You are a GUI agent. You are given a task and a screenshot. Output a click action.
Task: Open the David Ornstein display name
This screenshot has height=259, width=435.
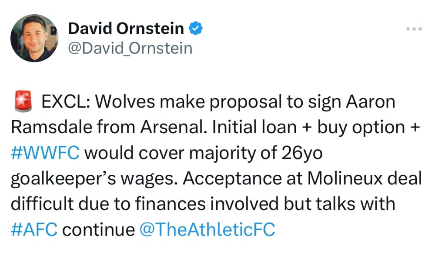click(x=126, y=29)
